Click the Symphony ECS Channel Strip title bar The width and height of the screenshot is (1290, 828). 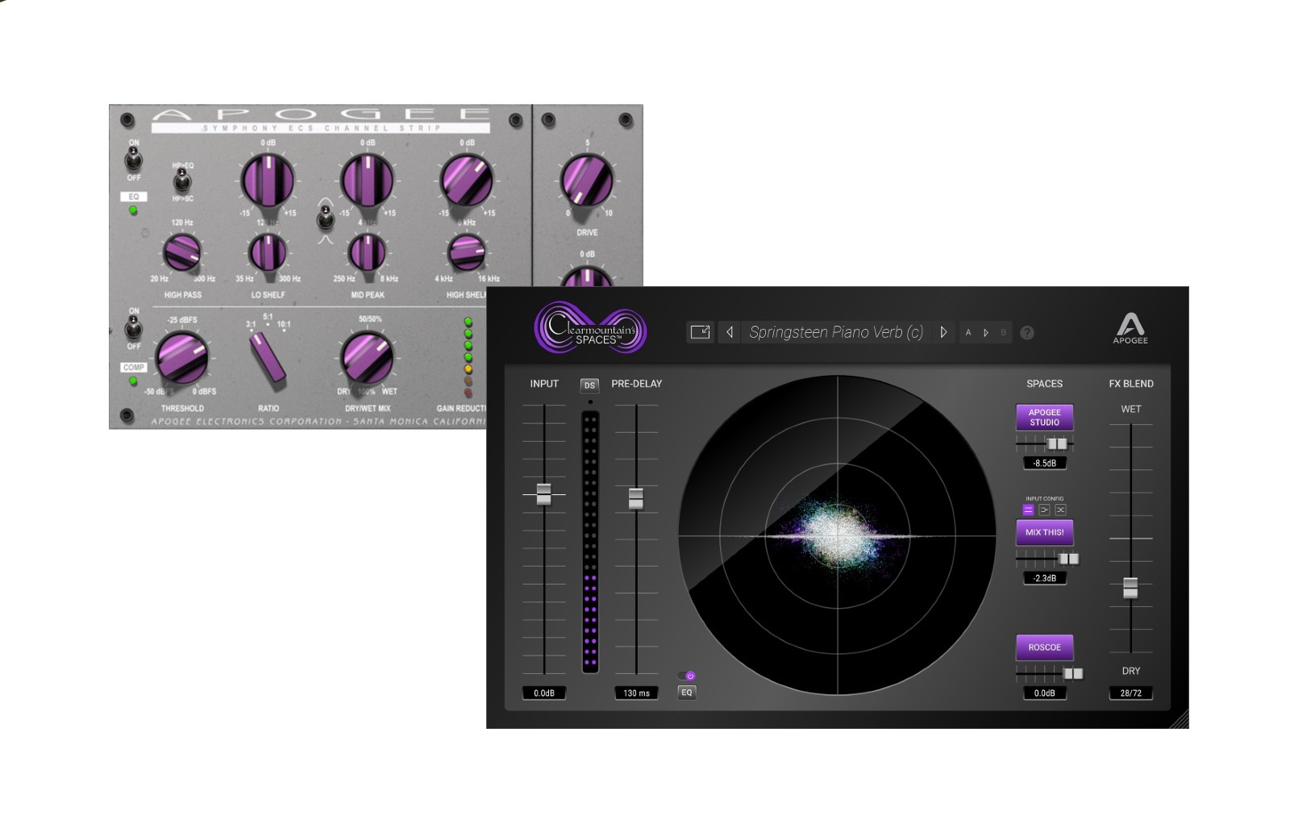pyautogui.click(x=320, y=127)
